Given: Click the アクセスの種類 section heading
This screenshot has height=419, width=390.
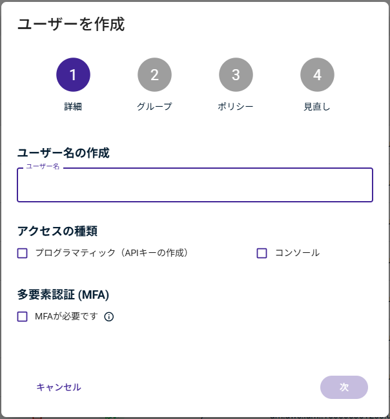Looking at the screenshot, I should [57, 231].
